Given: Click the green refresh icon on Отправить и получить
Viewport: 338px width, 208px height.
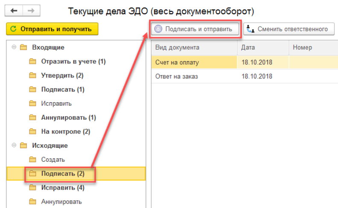Looking at the screenshot, I should click(13, 29).
